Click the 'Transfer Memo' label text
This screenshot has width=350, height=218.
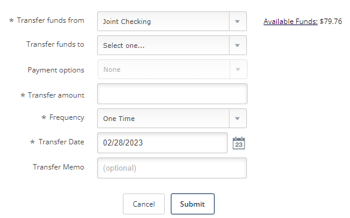(x=59, y=167)
